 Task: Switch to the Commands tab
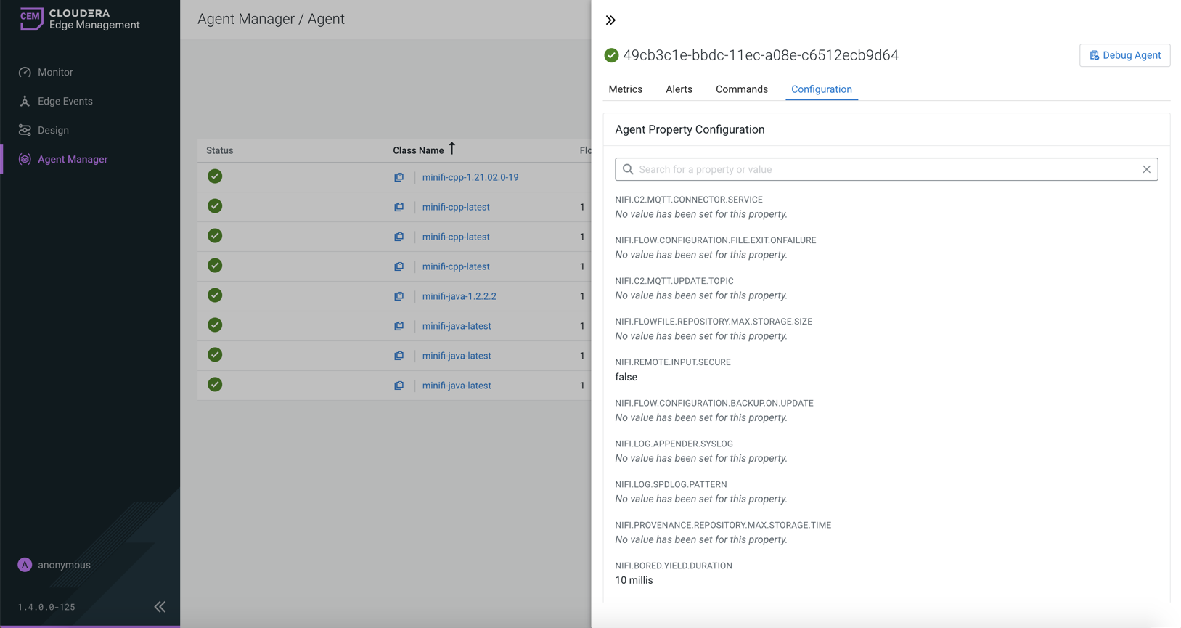tap(741, 89)
